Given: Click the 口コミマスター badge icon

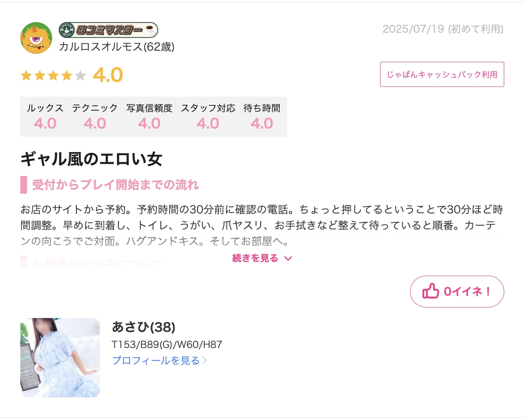Looking at the screenshot, I should click(x=108, y=30).
